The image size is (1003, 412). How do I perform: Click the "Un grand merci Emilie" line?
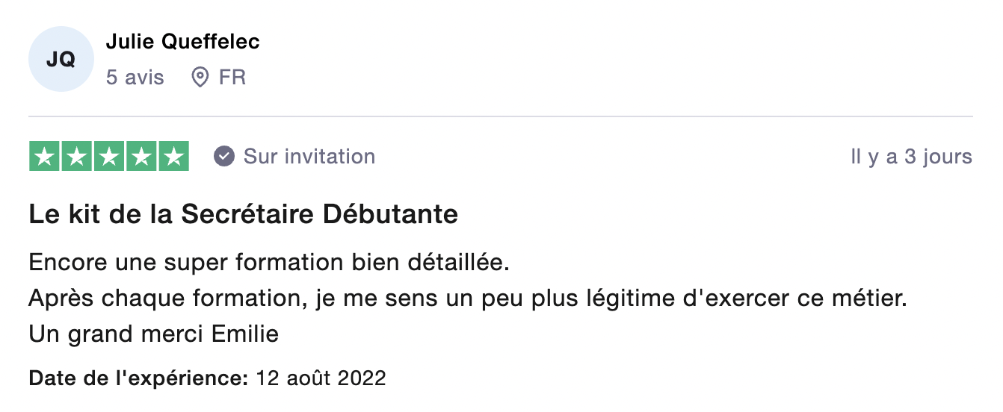pyautogui.click(x=153, y=334)
